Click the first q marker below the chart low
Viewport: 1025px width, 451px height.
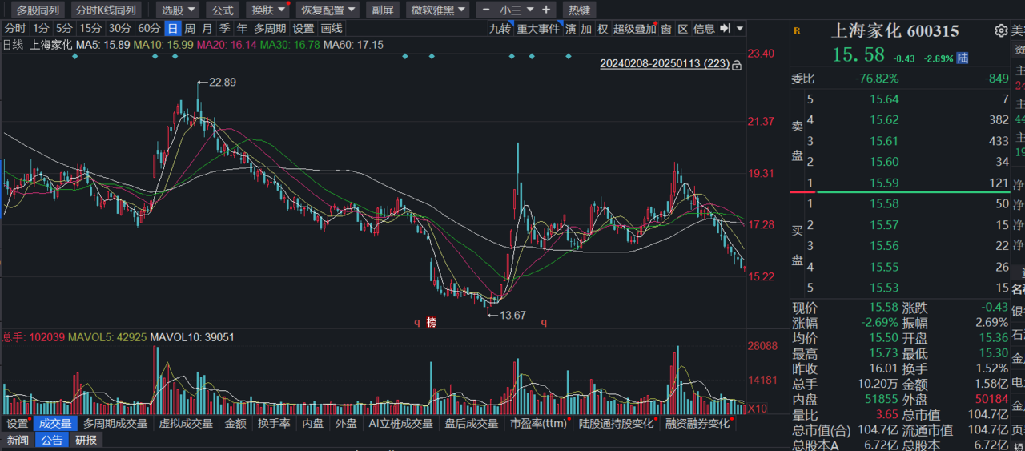click(x=417, y=322)
